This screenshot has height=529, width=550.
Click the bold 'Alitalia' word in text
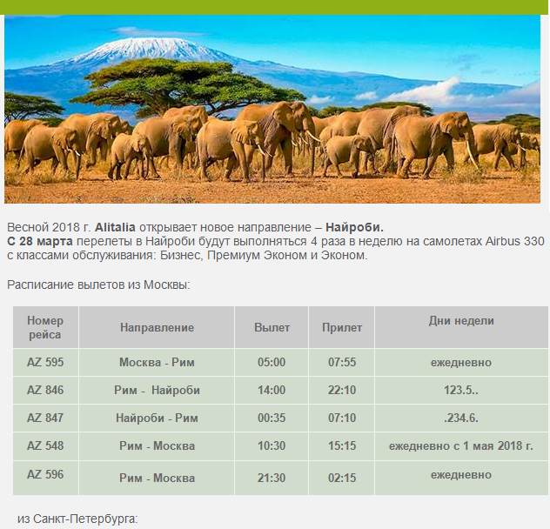(x=115, y=227)
